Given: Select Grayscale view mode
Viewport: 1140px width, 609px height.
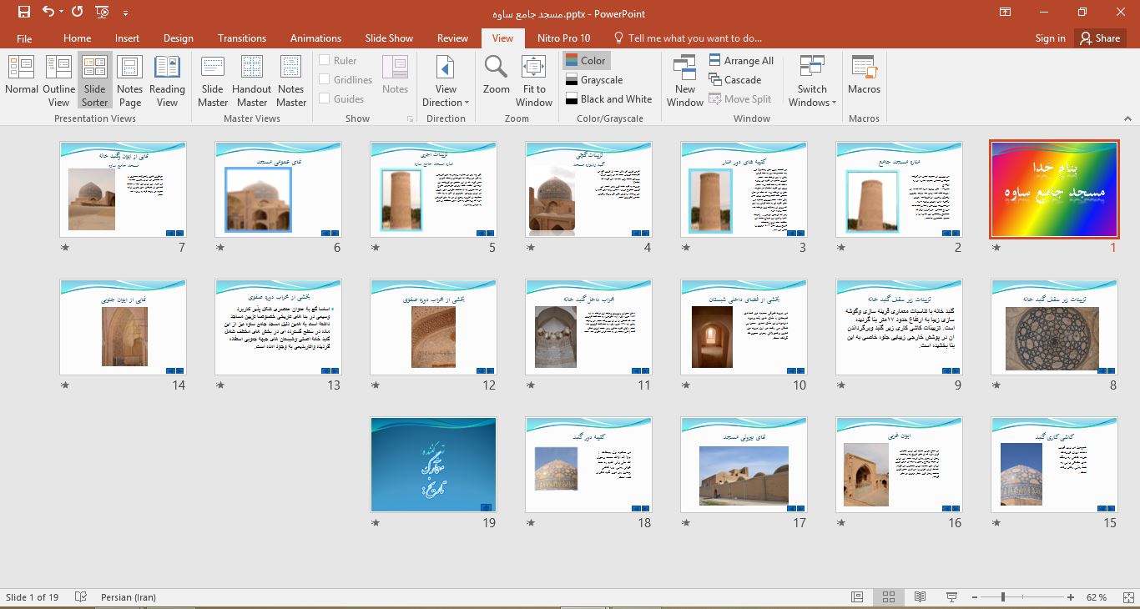Looking at the screenshot, I should click(593, 80).
